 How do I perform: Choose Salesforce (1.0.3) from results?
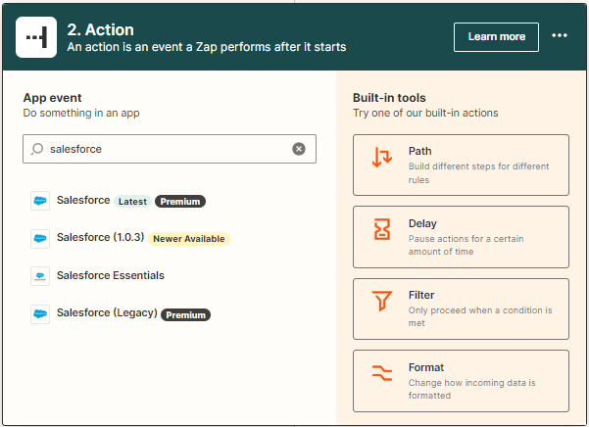[100, 237]
